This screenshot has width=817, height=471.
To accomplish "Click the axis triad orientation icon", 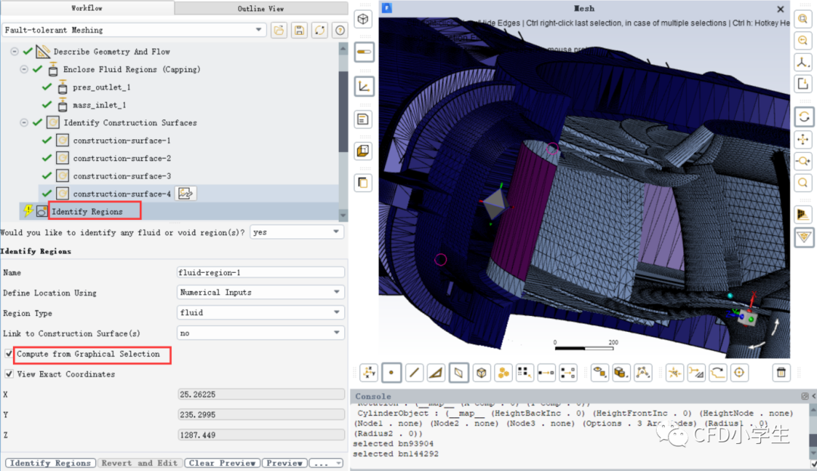I will pyautogui.click(x=369, y=373).
